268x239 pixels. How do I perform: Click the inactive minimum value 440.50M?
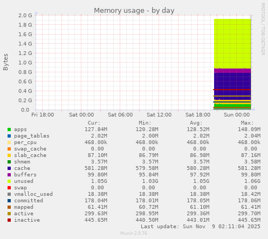click(x=147, y=220)
